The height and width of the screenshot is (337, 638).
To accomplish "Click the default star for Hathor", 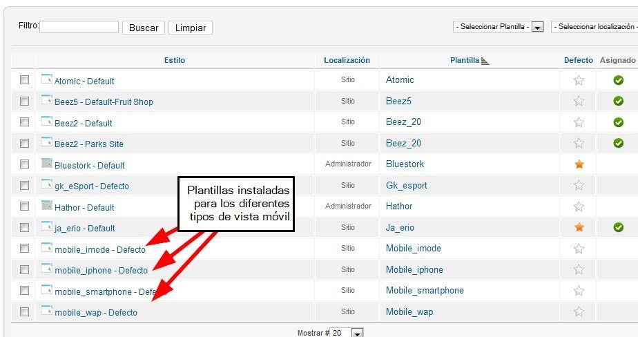I will point(579,206).
